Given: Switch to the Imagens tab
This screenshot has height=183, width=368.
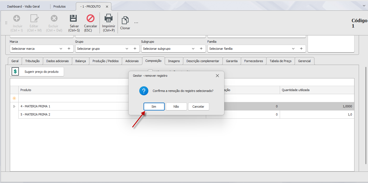Looking at the screenshot, I should coord(174,61).
